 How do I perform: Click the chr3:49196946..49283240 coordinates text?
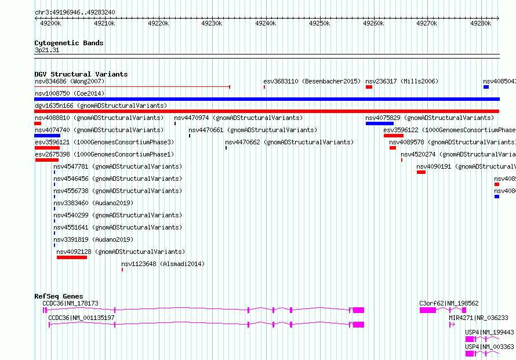75,13
